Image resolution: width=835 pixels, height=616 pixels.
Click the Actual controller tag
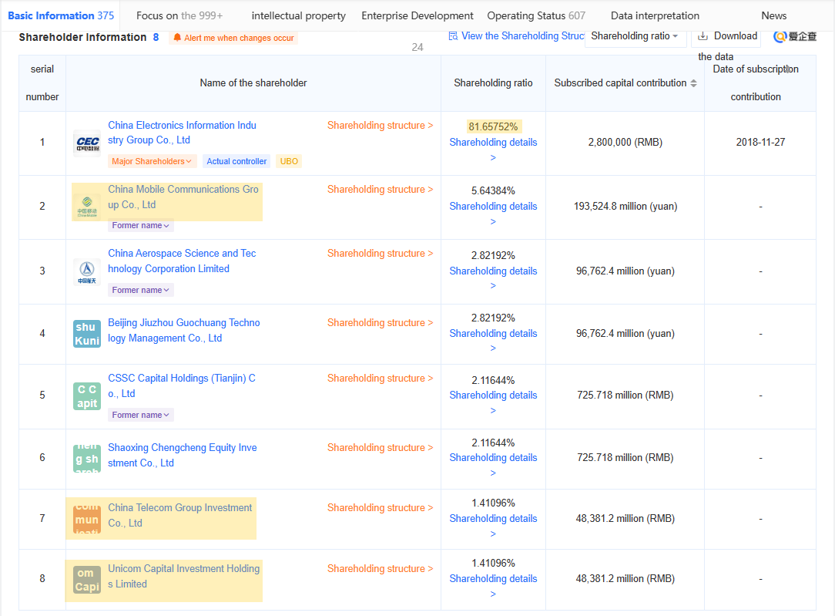point(236,161)
